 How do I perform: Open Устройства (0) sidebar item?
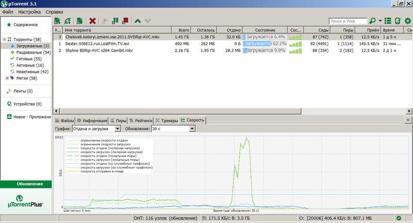pyautogui.click(x=27, y=104)
